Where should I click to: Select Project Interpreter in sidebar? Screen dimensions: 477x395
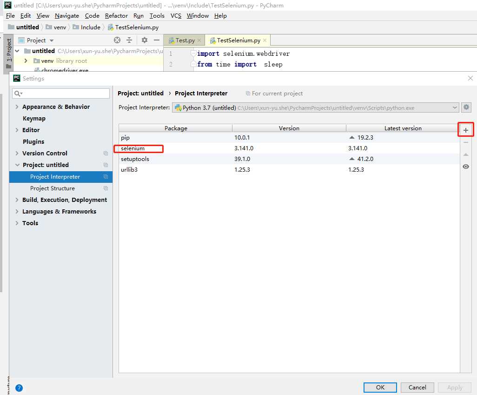61,177
